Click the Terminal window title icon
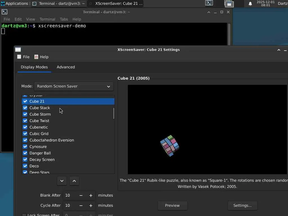 click(x=4, y=12)
